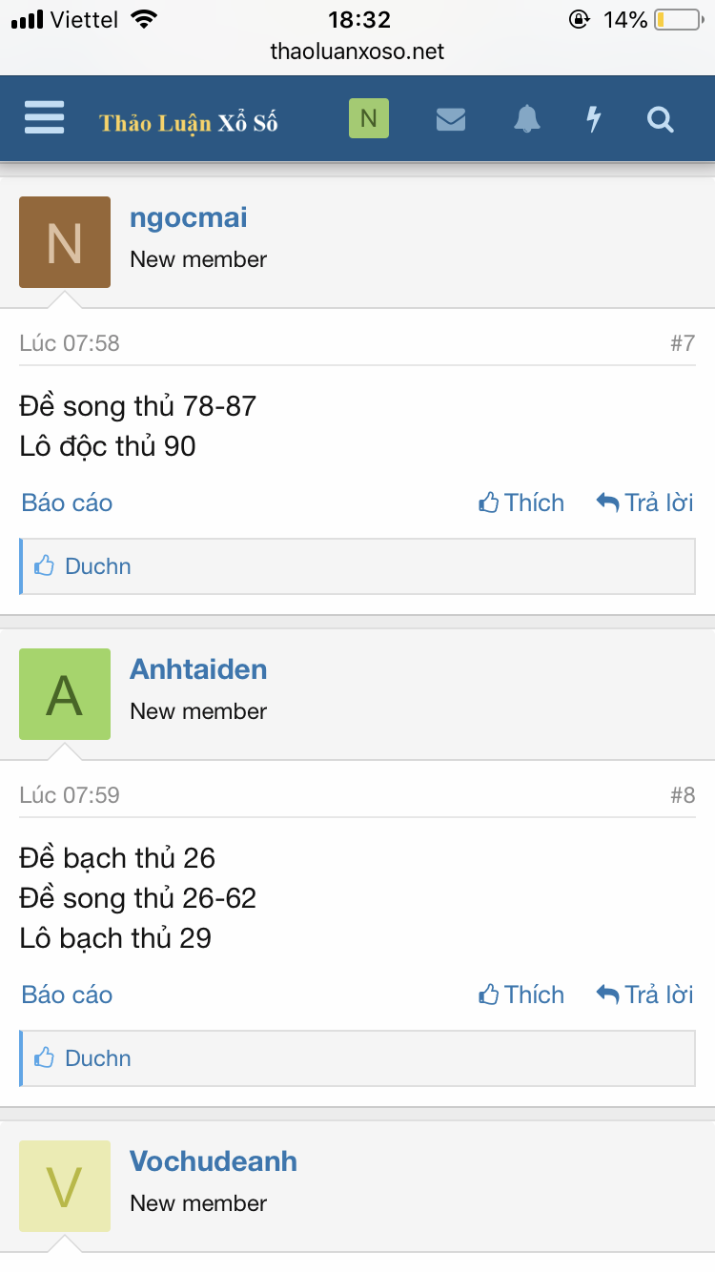Open the search magnifier icon
This screenshot has height=1272, width=715.
tap(660, 119)
